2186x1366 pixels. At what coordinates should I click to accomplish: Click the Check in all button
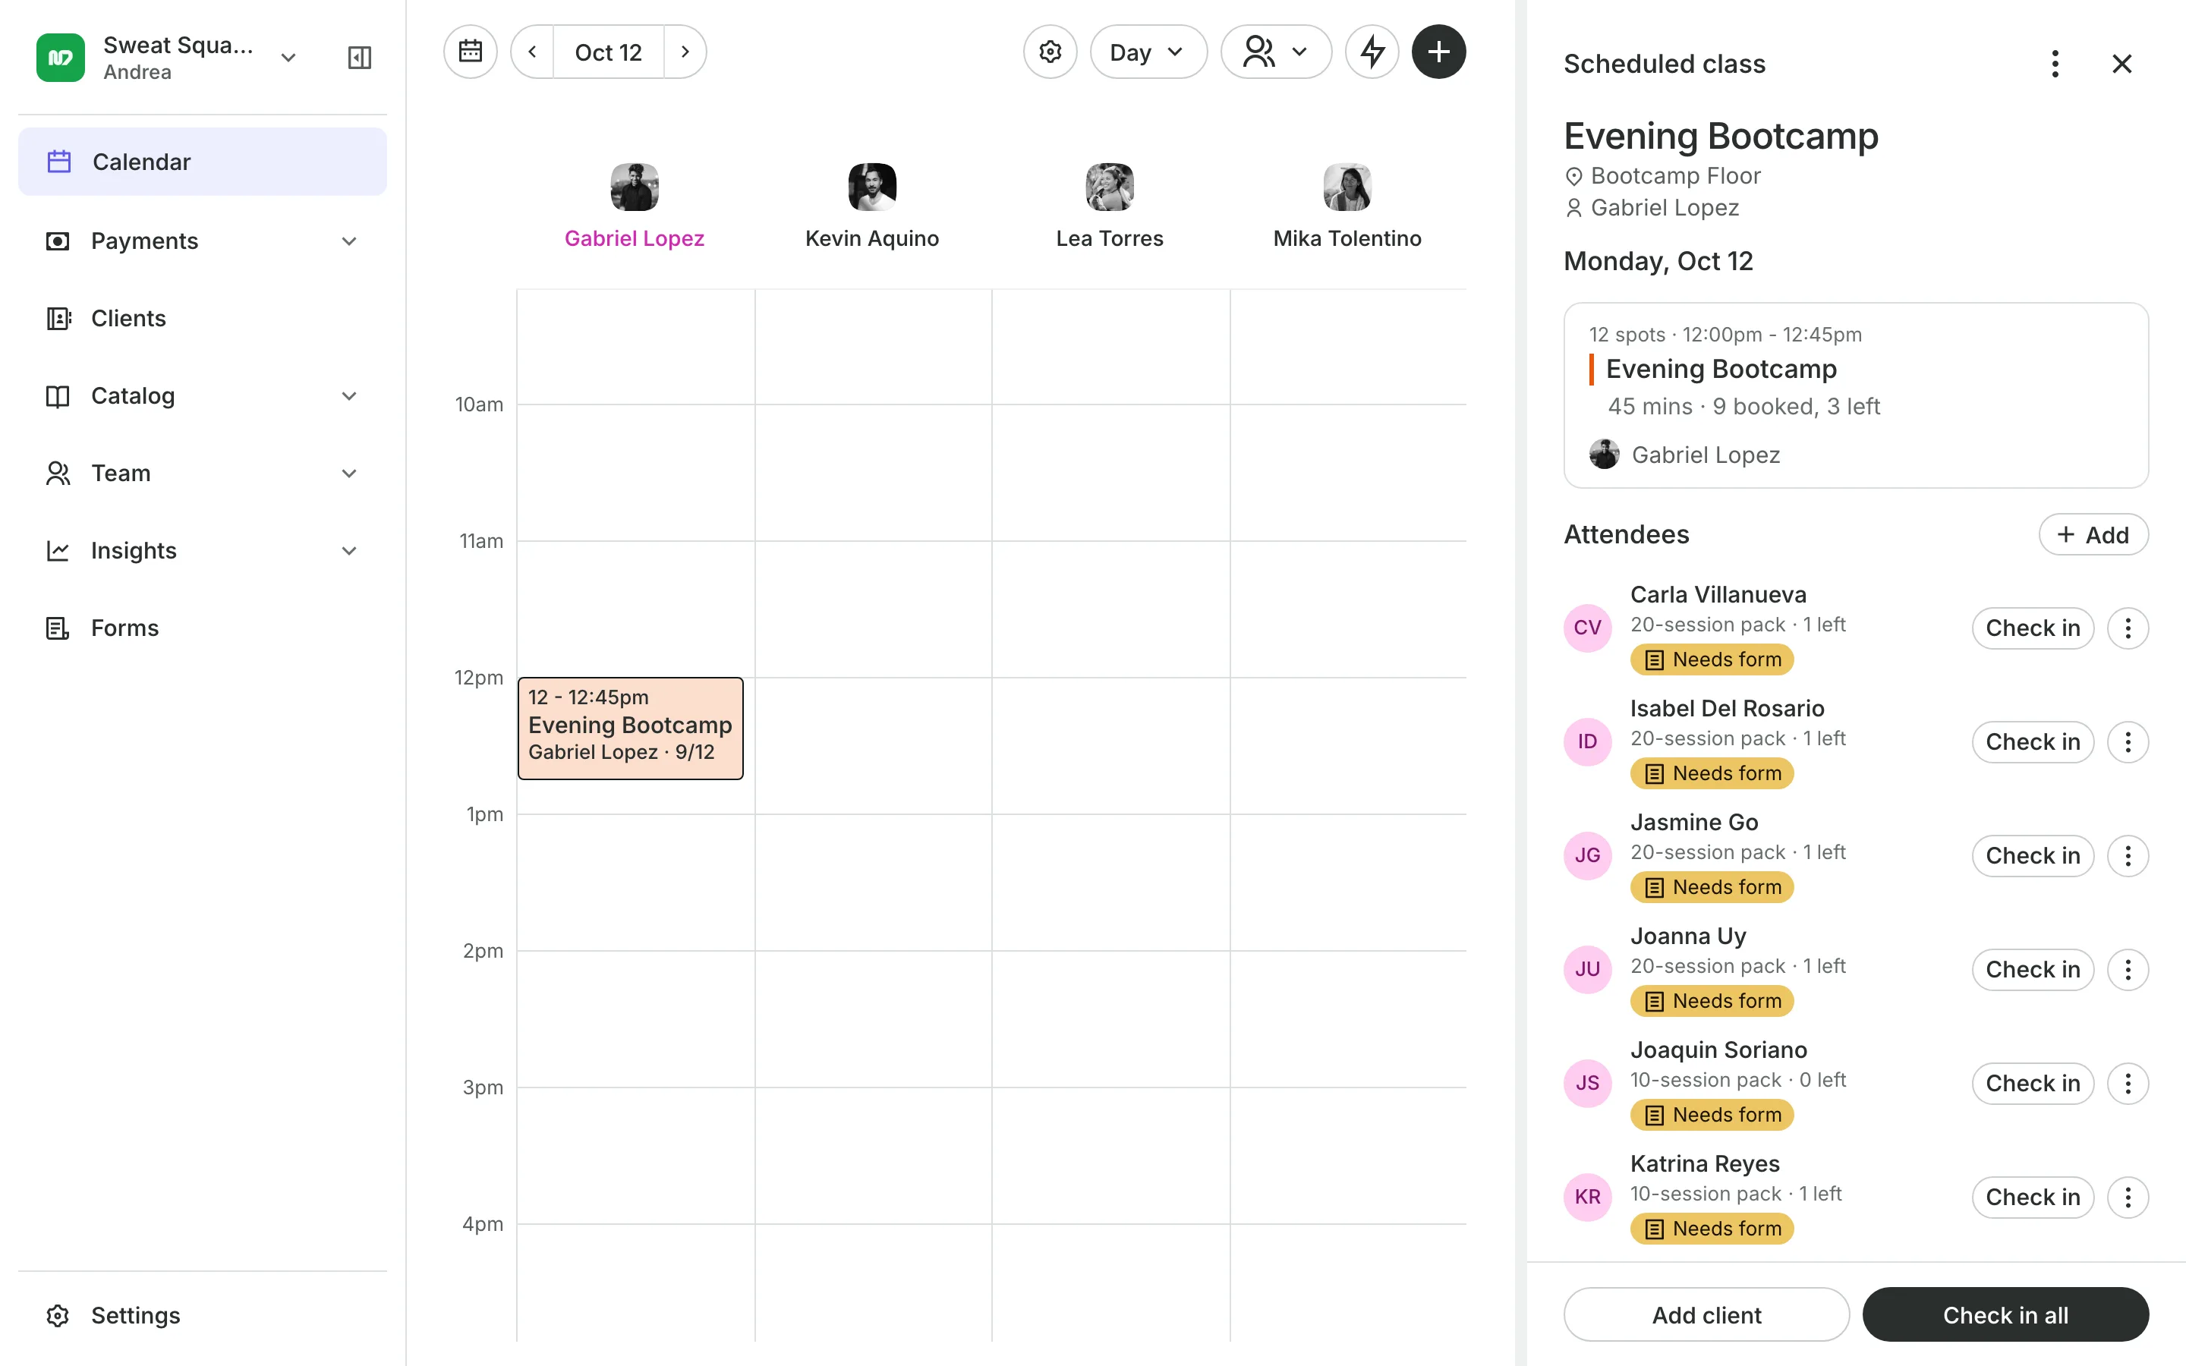pyautogui.click(x=2005, y=1314)
